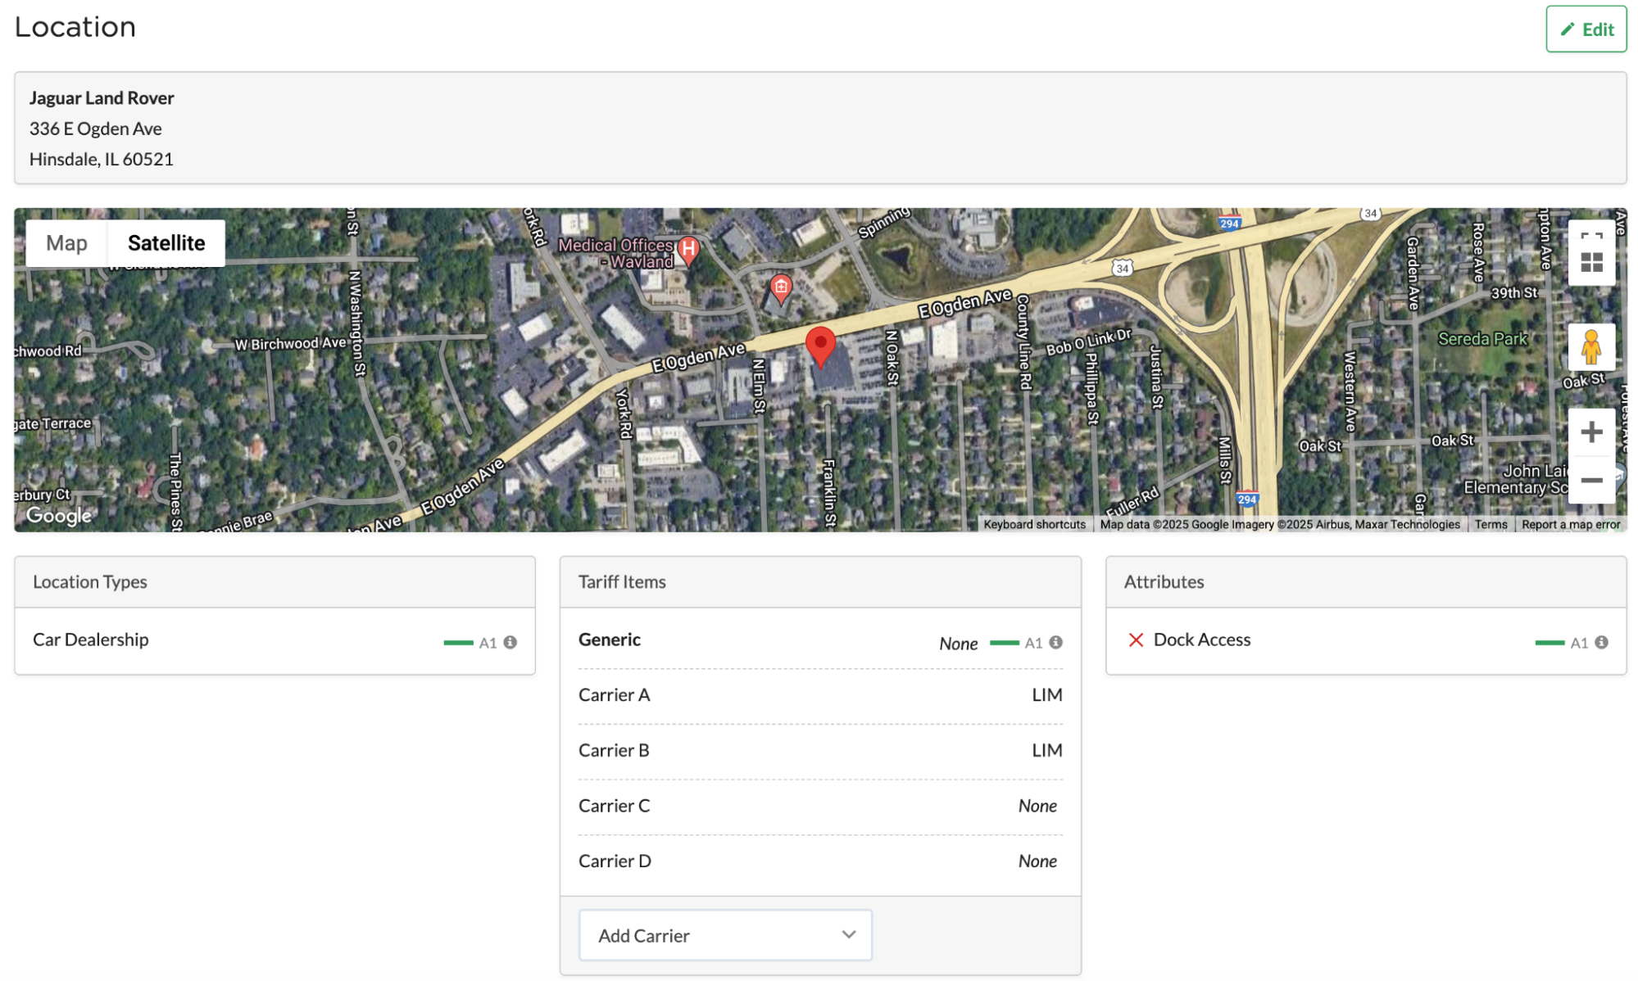Click the red X next to Dock Access

[1135, 640]
